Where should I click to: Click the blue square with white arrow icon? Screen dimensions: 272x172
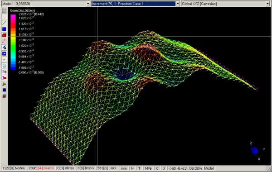(x=4, y=53)
